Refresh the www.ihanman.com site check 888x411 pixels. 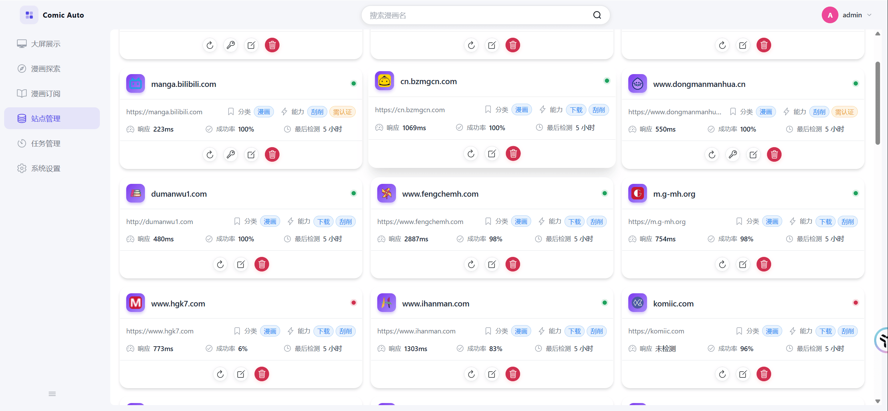coord(471,374)
